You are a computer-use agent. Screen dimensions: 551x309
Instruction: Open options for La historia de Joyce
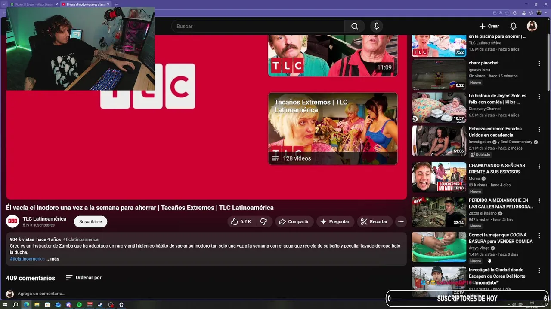[539, 97]
